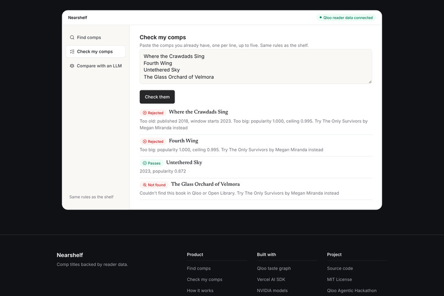Open the Check my comps footer link
Screen dimensions: 444x296
click(204, 279)
